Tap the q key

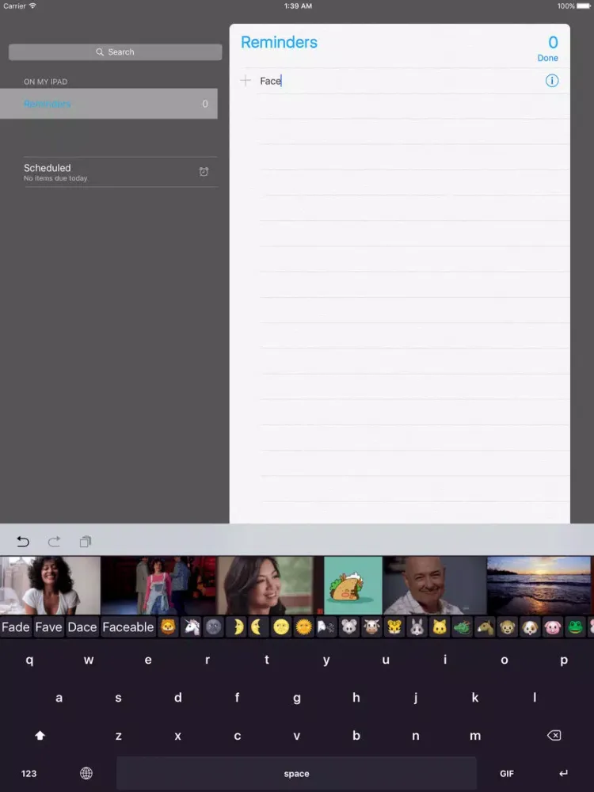pos(29,660)
